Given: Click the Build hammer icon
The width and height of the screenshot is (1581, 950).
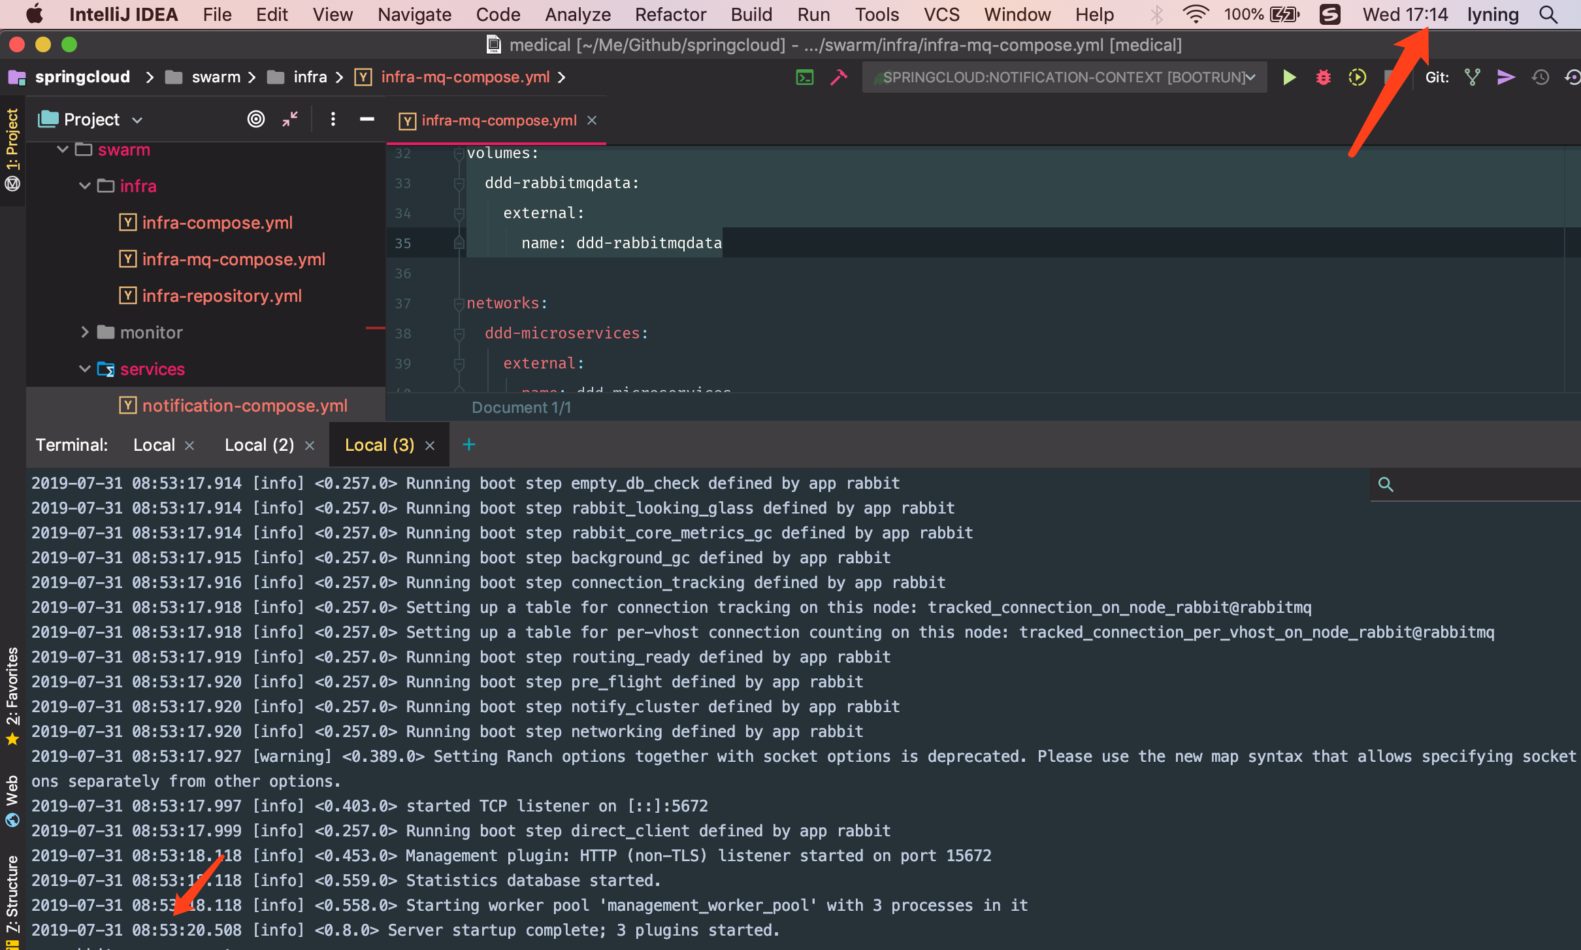Looking at the screenshot, I should (839, 78).
